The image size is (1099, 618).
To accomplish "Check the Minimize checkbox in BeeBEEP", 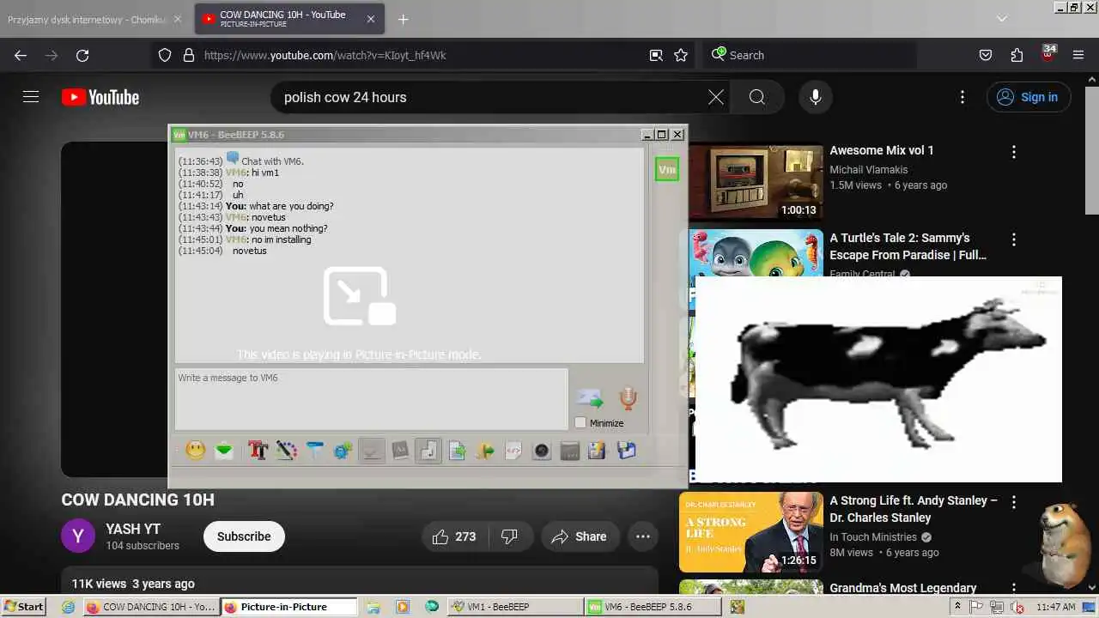I will tap(580, 422).
